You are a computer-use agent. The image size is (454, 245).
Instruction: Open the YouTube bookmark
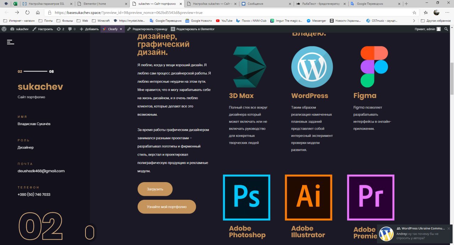(x=224, y=21)
